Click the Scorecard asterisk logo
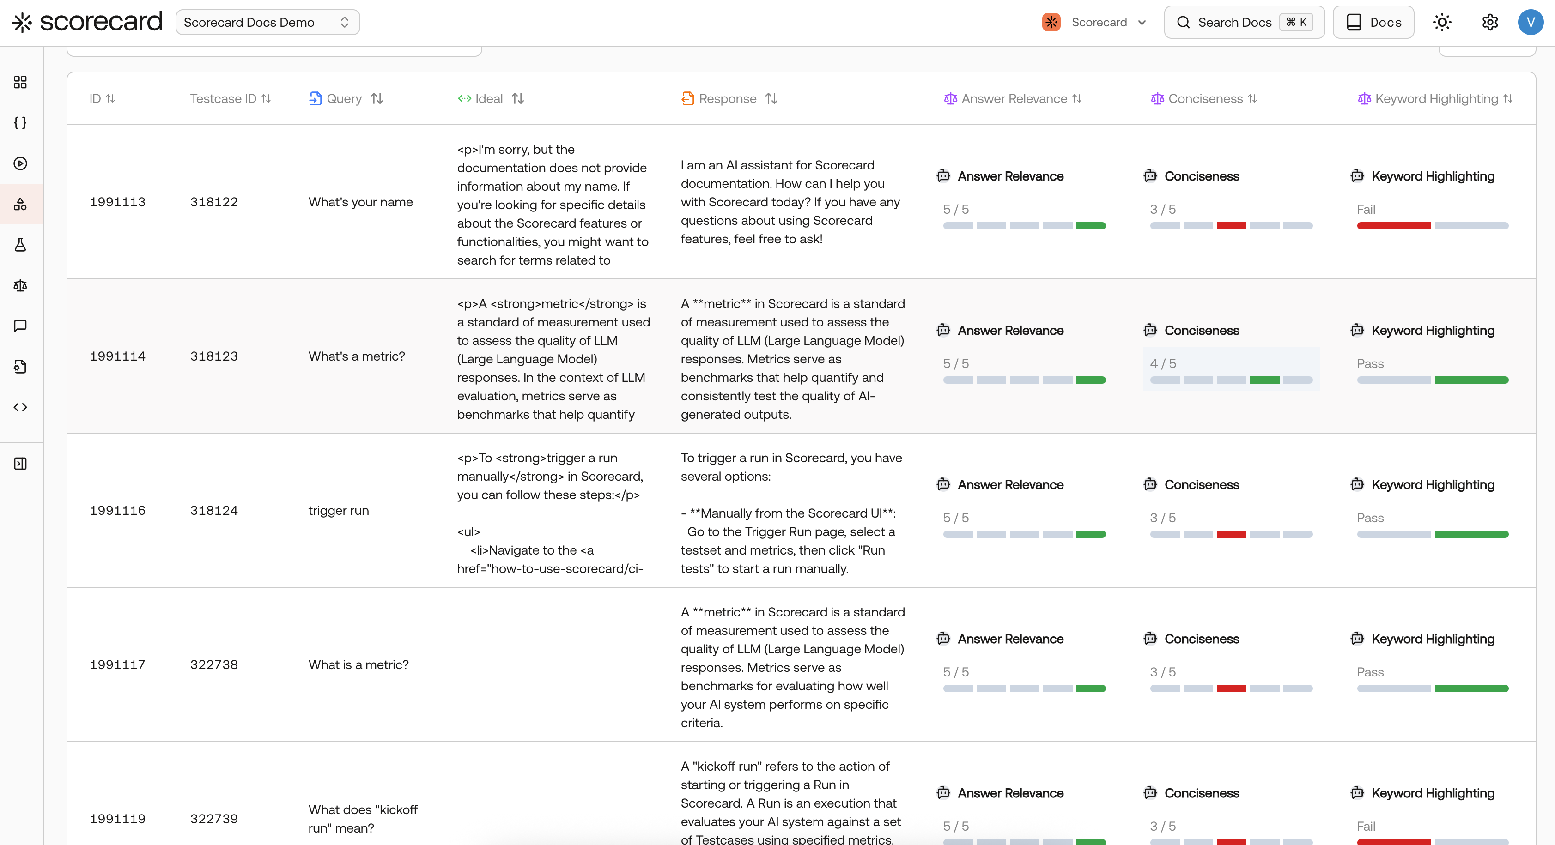Image resolution: width=1555 pixels, height=845 pixels. (22, 22)
